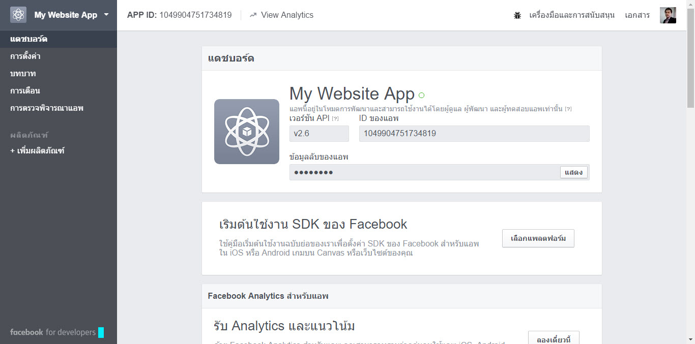Click the API version v2.6 field
695x344 pixels.
pos(319,134)
